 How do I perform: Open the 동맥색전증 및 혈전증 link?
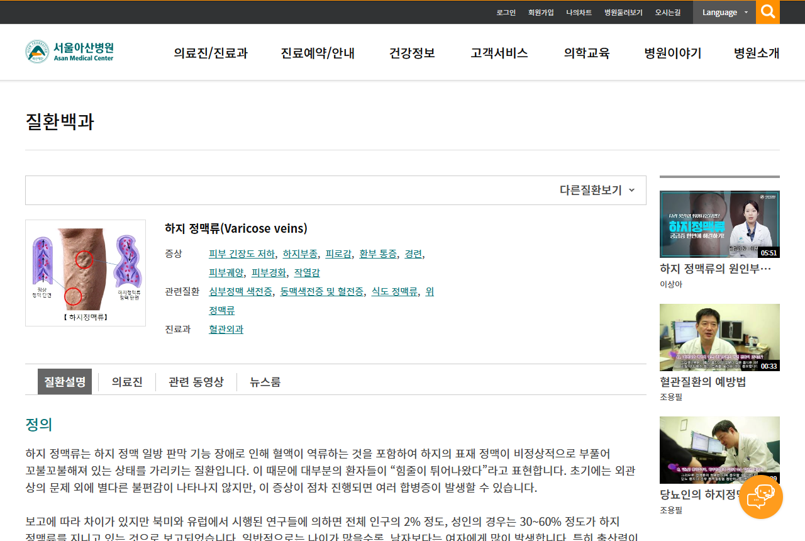322,292
